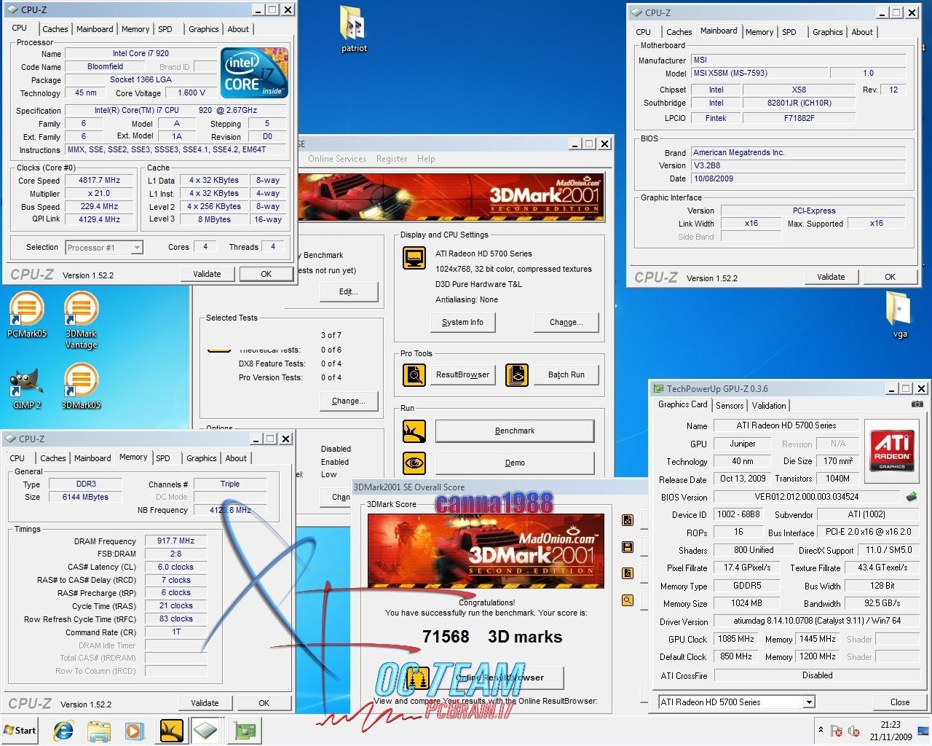Click the Benchmark icon in the Run section
Screen dimensions: 932x746
point(414,431)
